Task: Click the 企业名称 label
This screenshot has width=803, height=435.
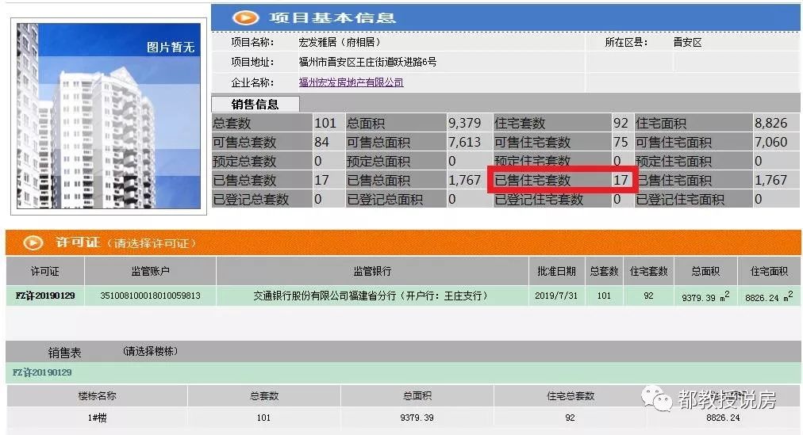Action: (252, 82)
